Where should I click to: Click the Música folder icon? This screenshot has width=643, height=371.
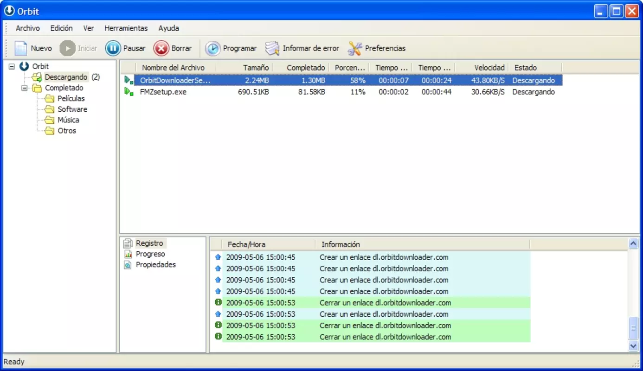coord(50,120)
